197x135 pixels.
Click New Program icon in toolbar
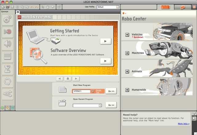click(3, 7)
